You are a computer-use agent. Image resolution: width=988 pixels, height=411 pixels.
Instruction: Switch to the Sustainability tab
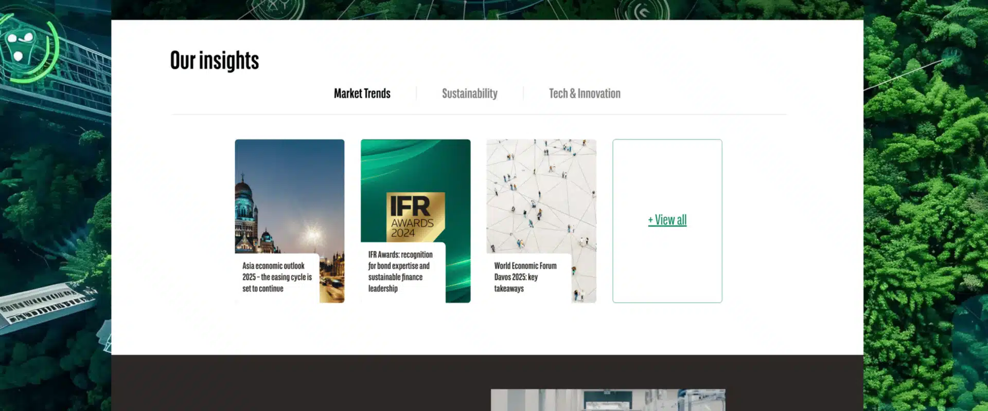tap(469, 94)
